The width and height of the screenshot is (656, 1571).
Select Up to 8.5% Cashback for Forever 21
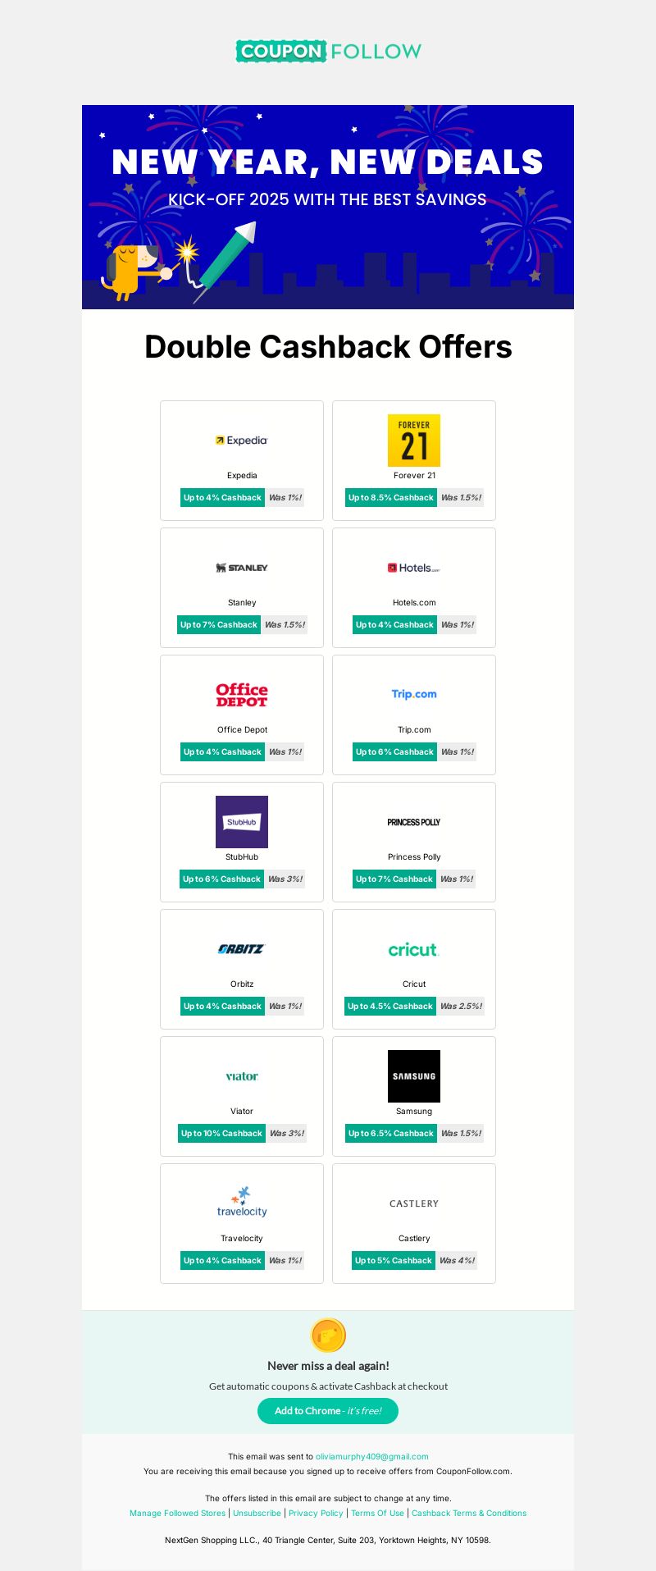click(x=391, y=497)
